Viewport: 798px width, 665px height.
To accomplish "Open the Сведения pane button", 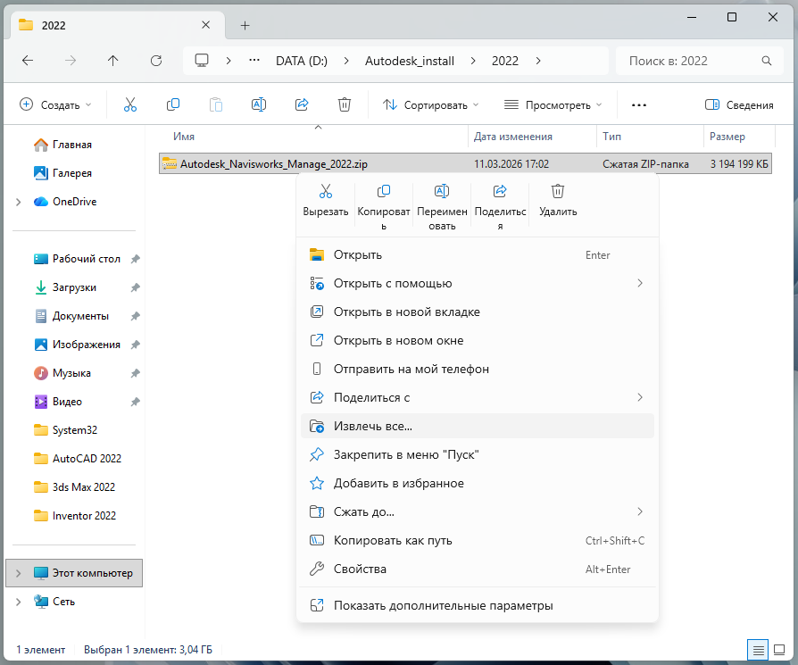I will pos(739,104).
